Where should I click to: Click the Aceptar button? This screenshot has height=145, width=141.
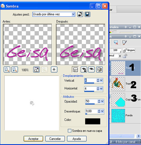point(33,139)
